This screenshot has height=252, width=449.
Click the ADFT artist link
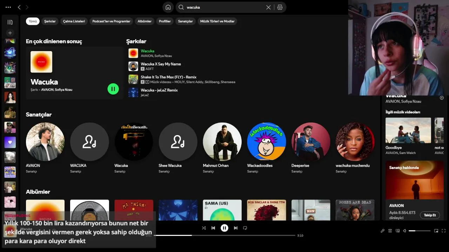(149, 69)
